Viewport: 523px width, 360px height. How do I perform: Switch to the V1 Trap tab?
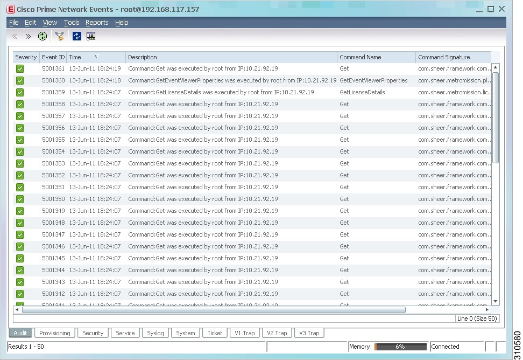[x=244, y=333]
